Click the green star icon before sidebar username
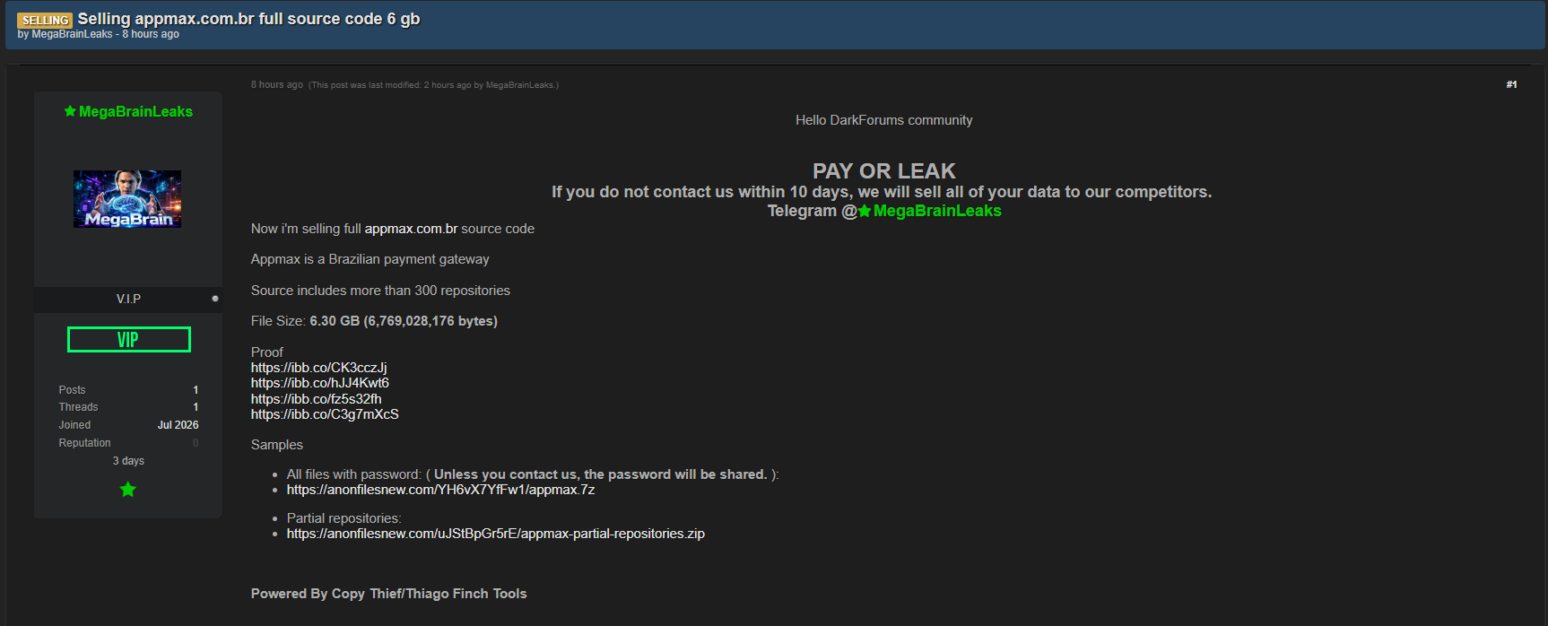Image resolution: width=1548 pixels, height=626 pixels. 70,111
